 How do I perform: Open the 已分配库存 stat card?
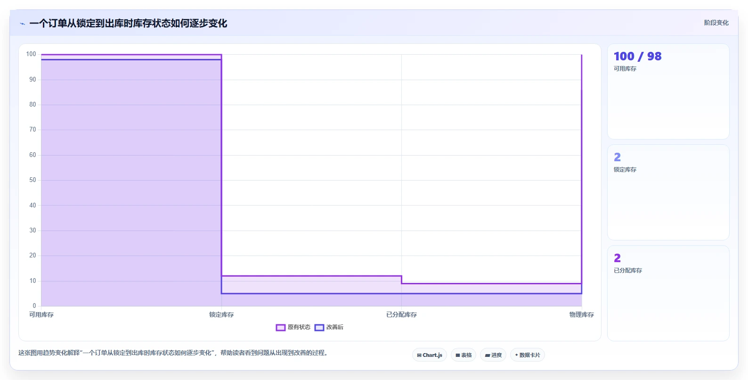coord(668,293)
